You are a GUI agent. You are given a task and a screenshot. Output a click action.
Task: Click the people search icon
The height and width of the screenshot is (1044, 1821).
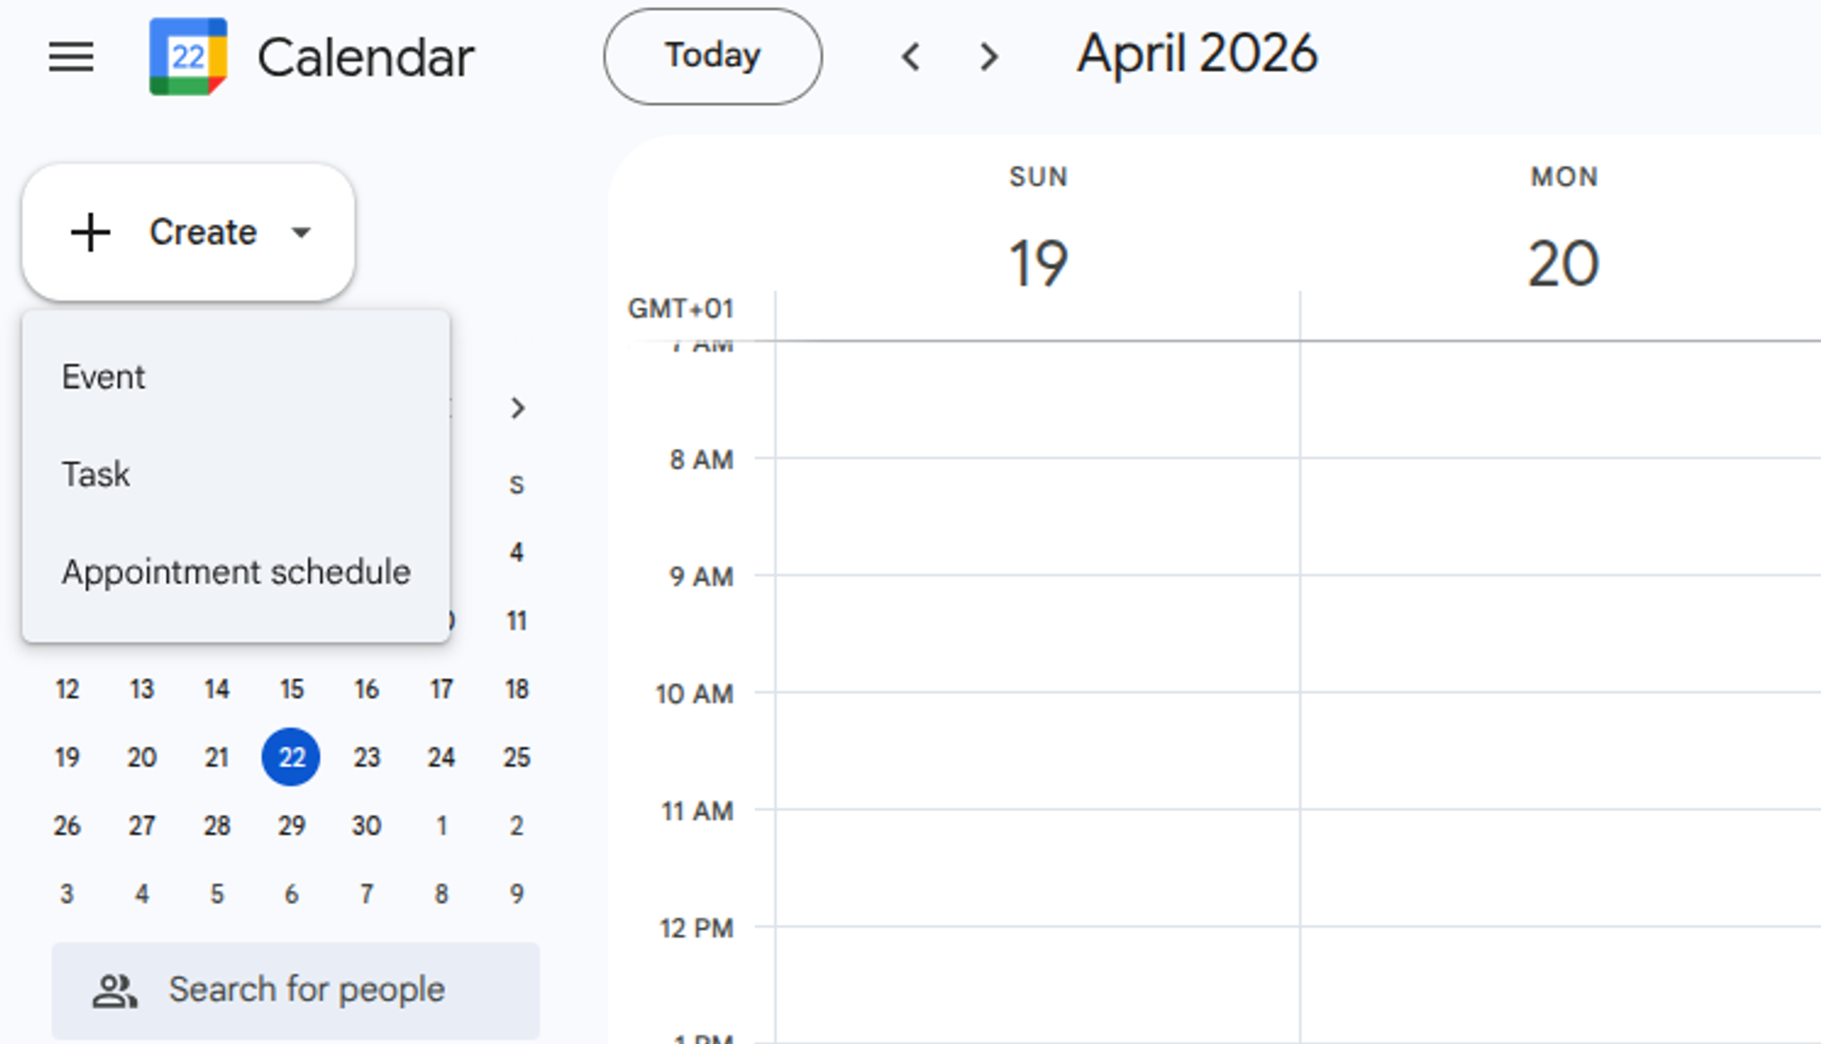point(117,989)
